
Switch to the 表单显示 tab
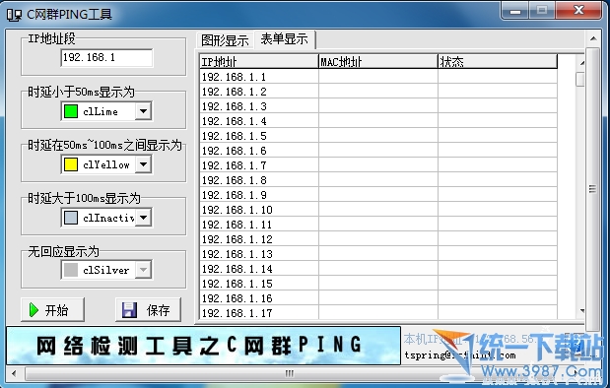285,38
